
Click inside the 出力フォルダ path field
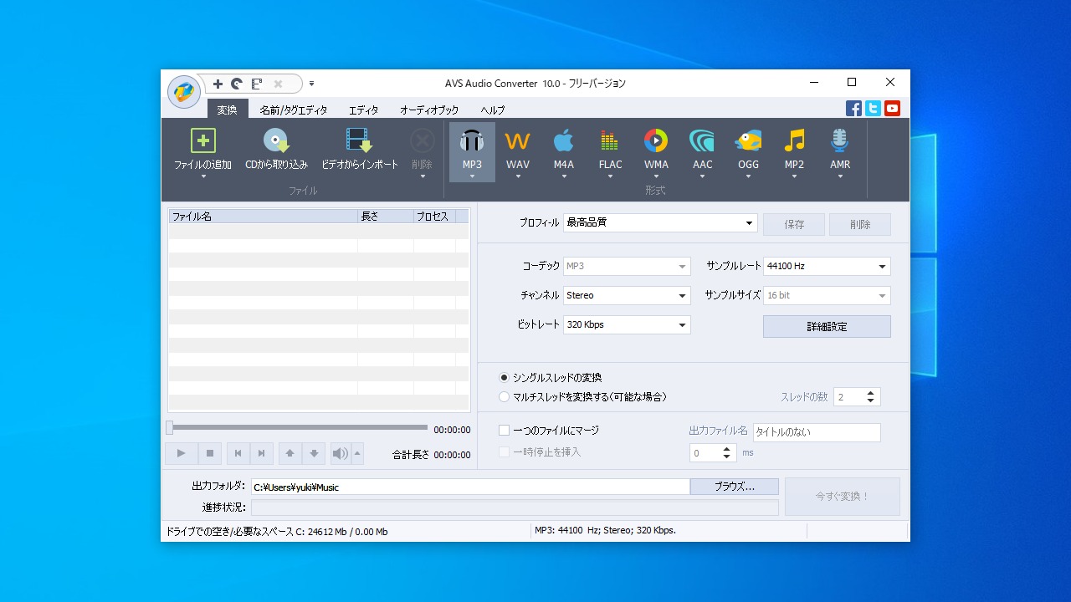pyautogui.click(x=470, y=487)
